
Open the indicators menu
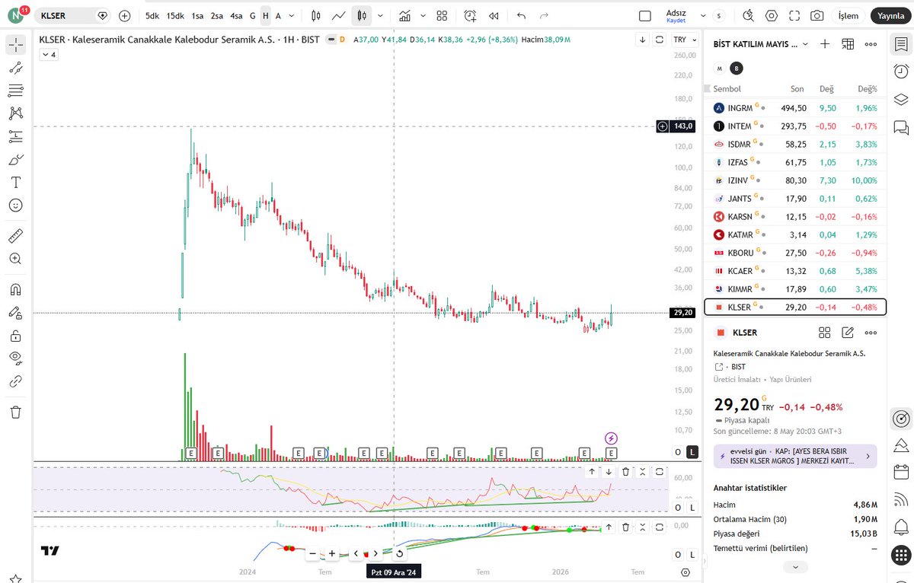[405, 15]
